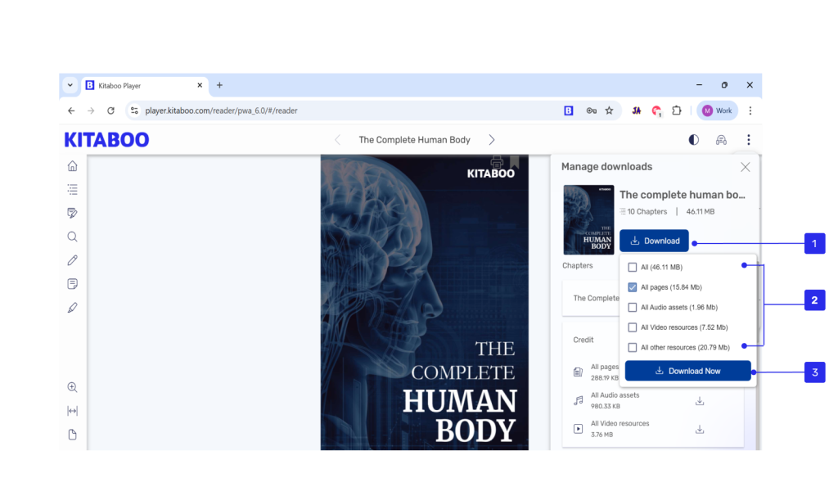This screenshot has height=487, width=838.
Task: Open the Home icon in left sidebar
Action: pos(72,166)
